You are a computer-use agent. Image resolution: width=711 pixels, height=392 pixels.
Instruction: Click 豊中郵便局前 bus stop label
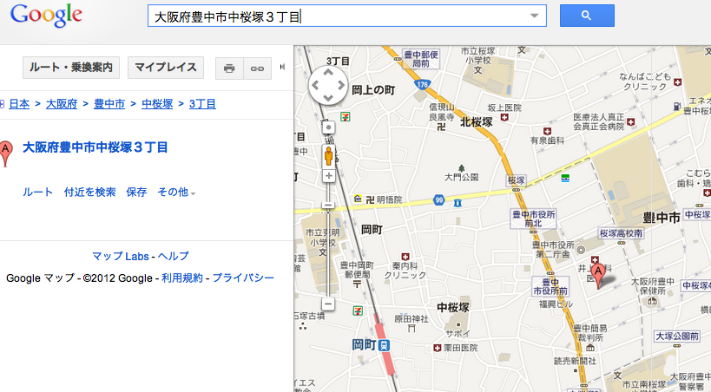coord(421,59)
